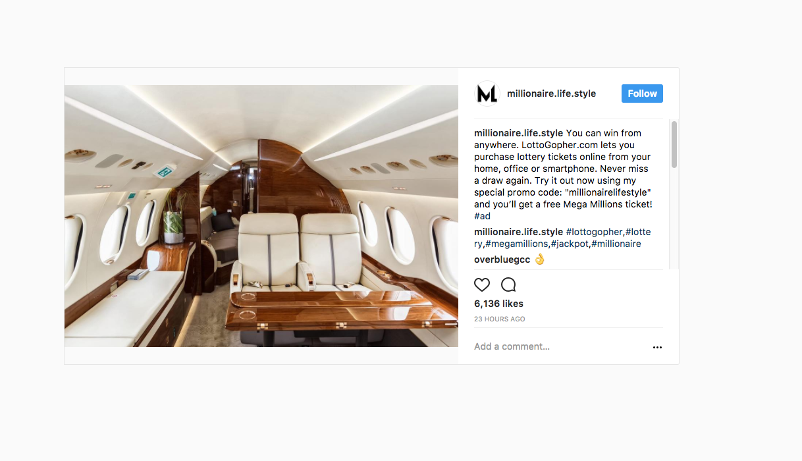Open the #ad hashtag
Image resolution: width=802 pixels, height=461 pixels.
click(482, 216)
